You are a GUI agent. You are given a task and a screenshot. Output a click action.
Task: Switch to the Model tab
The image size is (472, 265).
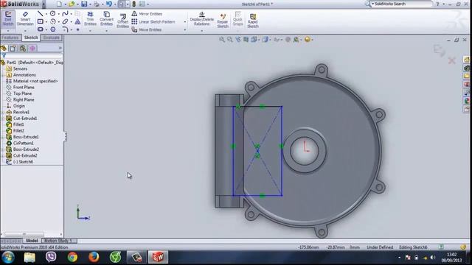pos(32,241)
